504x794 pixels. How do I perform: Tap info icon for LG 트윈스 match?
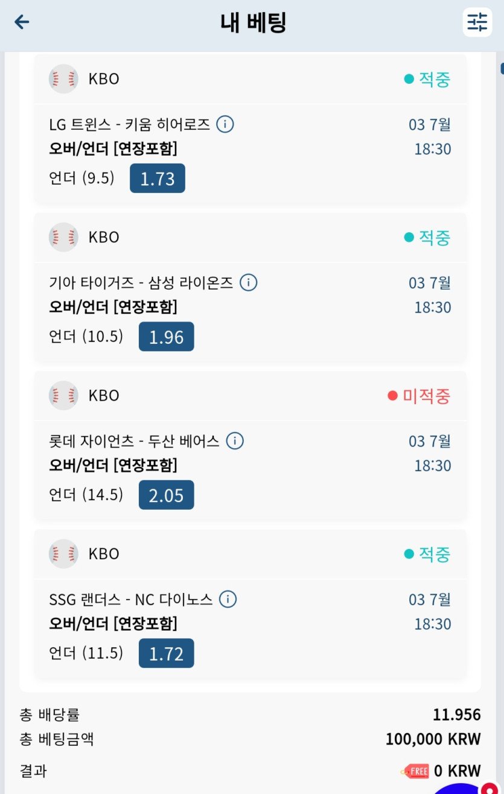pyautogui.click(x=225, y=125)
